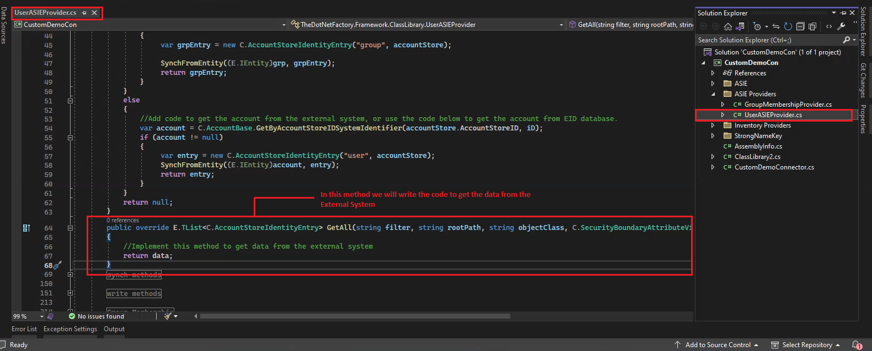Switch between solutions and folder views icon
The image size is (872, 351).
(740, 26)
